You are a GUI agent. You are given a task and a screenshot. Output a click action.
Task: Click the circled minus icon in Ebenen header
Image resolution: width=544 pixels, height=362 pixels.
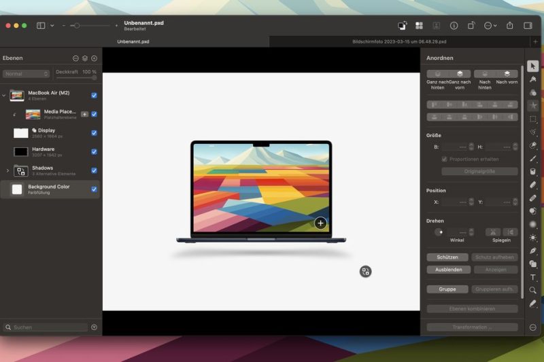pyautogui.click(x=75, y=58)
